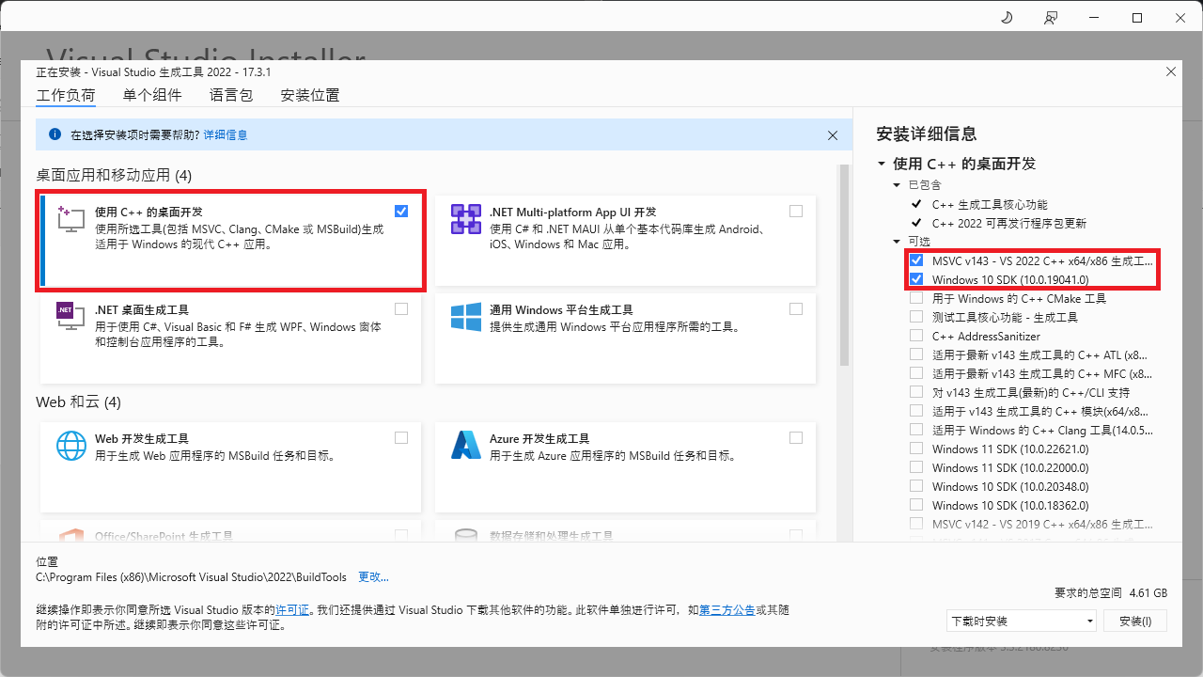This screenshot has height=677, width=1203.
Task: Open the feedback icon in the title bar
Action: coord(1051,17)
